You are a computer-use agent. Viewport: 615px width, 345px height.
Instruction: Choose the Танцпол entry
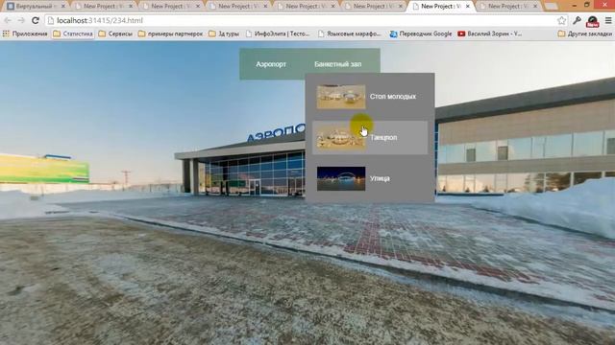coord(370,137)
